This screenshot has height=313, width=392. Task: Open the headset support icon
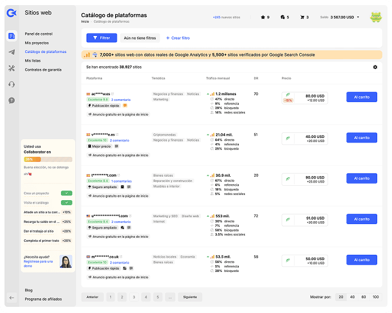click(12, 84)
